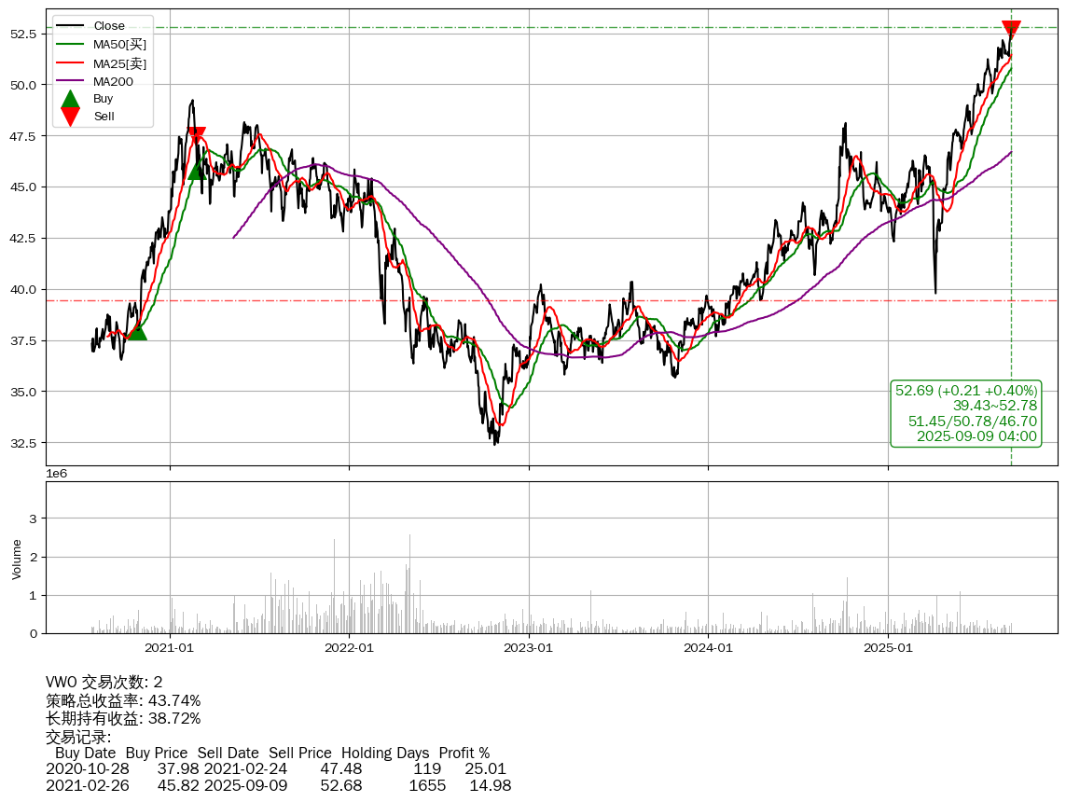
Task: Select the 2023-01 x-axis tick label
Action: click(x=529, y=647)
